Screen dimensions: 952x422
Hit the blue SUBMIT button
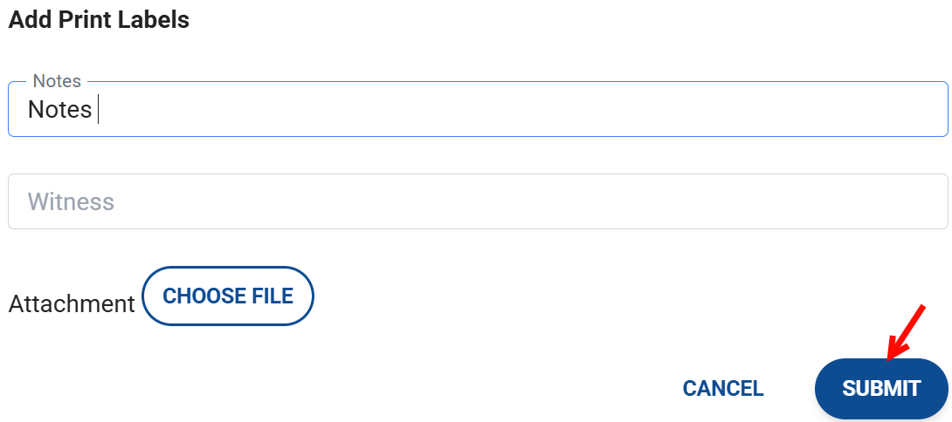tap(880, 388)
